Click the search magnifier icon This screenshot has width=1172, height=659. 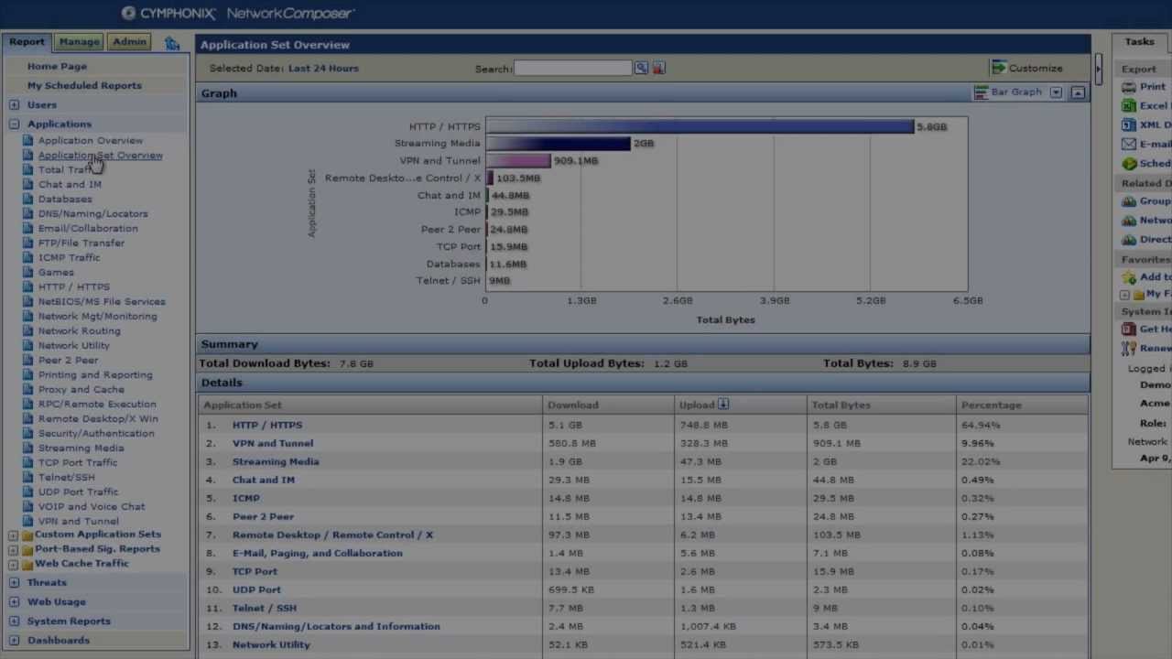(642, 68)
